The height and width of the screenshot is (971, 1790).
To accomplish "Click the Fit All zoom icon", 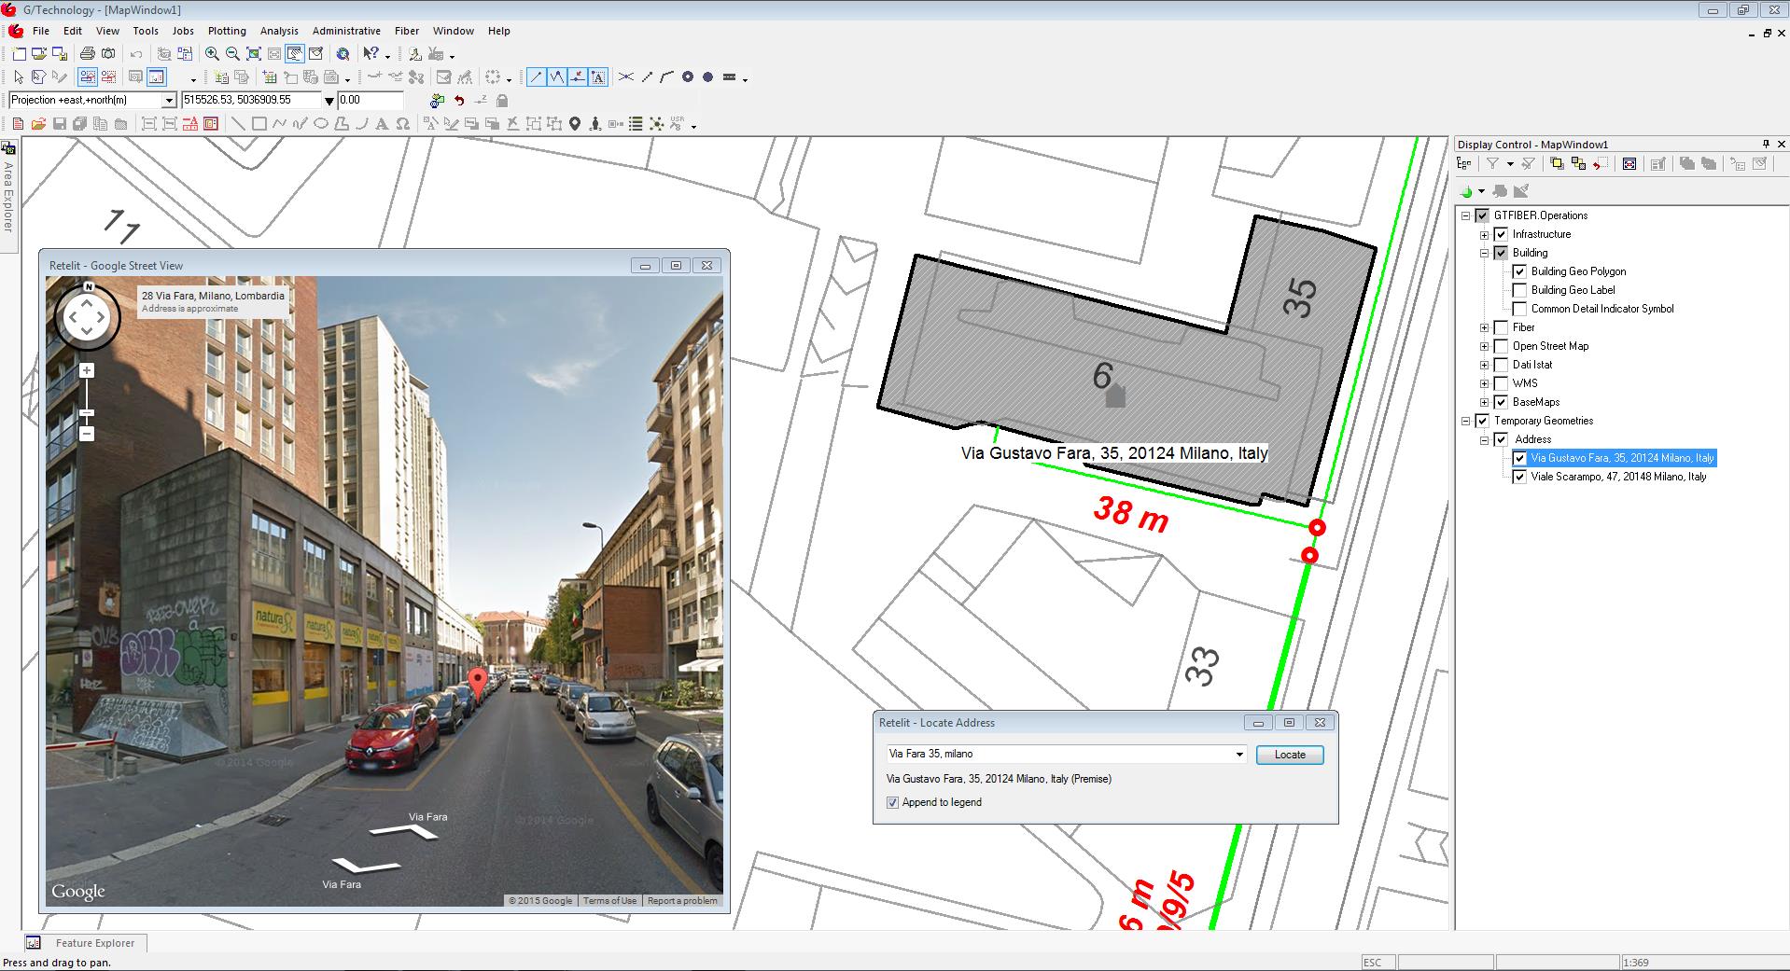I will (x=253, y=54).
